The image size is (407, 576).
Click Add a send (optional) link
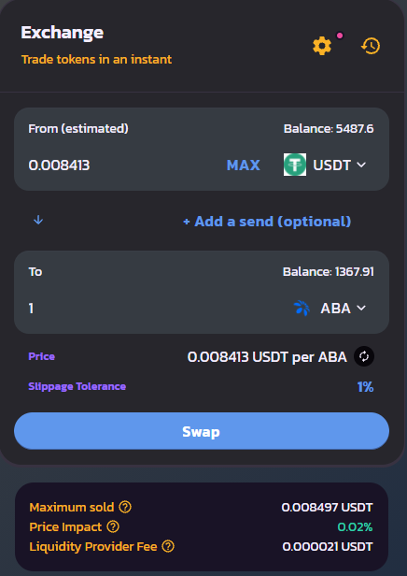267,221
